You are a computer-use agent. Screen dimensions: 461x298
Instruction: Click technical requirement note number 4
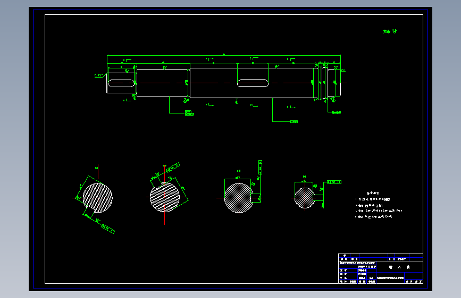pos(373,217)
